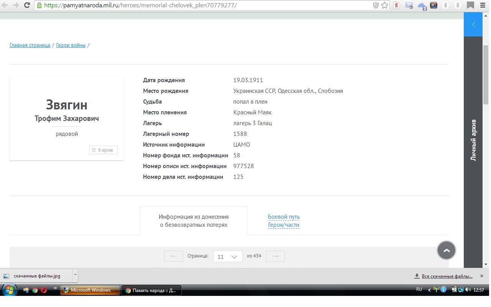Image resolution: width=491 pixels, height=307 pixels.
Task: Click the browser reload button
Action: pos(27,5)
